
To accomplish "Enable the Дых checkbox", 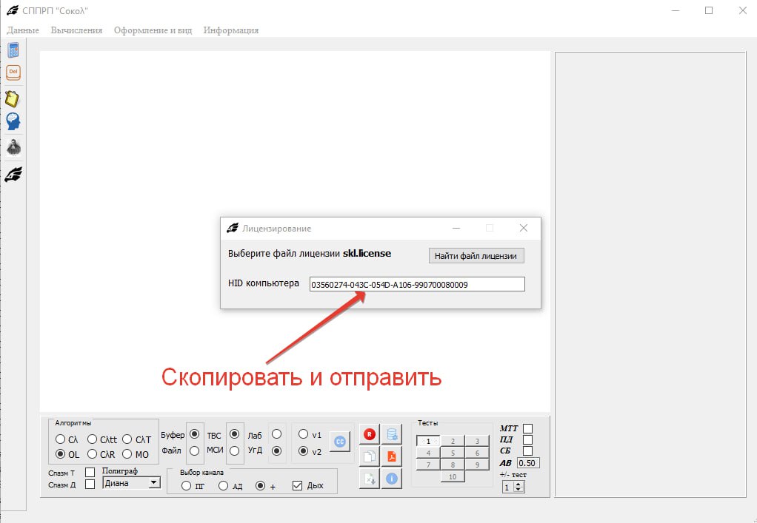I will pos(296,484).
